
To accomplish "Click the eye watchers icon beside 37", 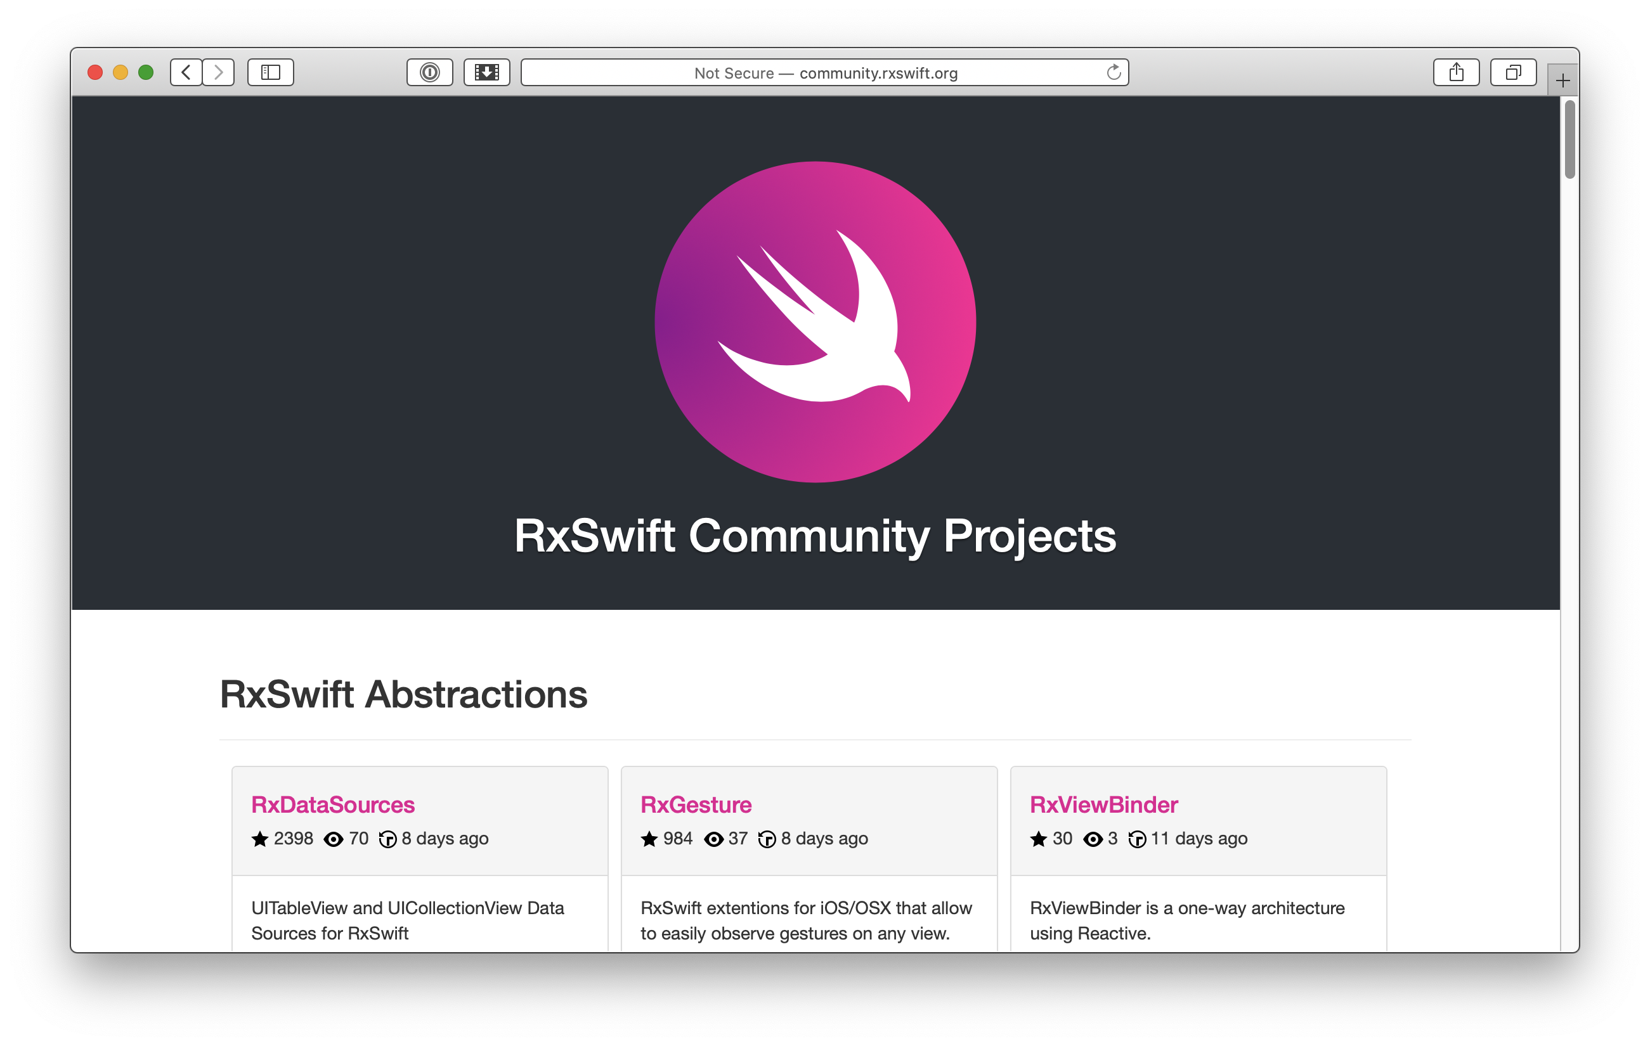I will (713, 839).
